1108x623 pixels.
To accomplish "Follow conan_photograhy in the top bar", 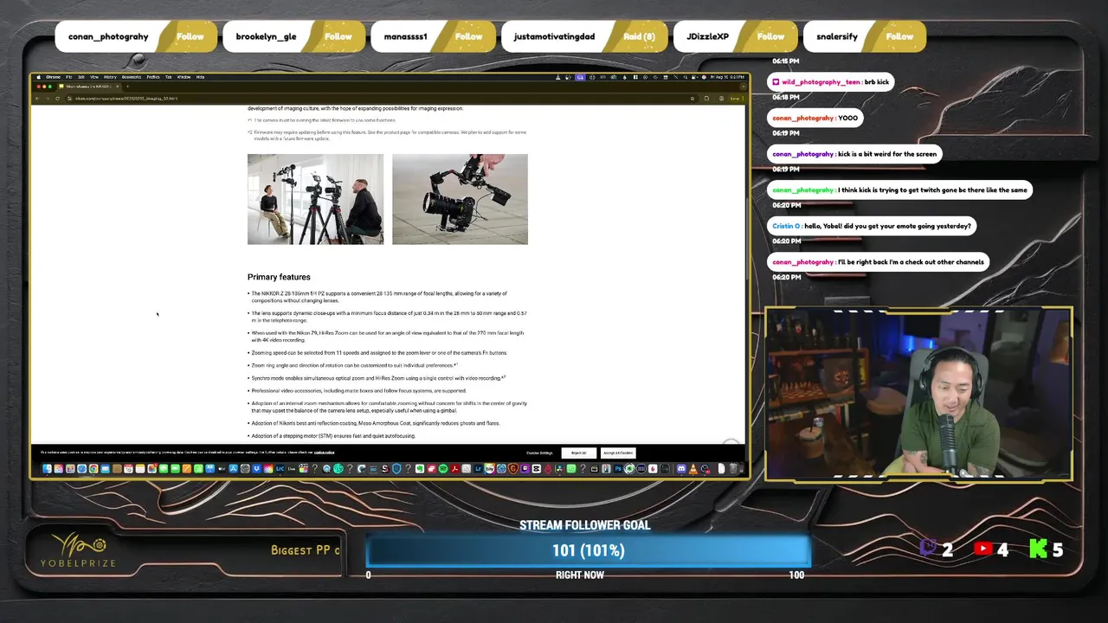I will coord(190,36).
